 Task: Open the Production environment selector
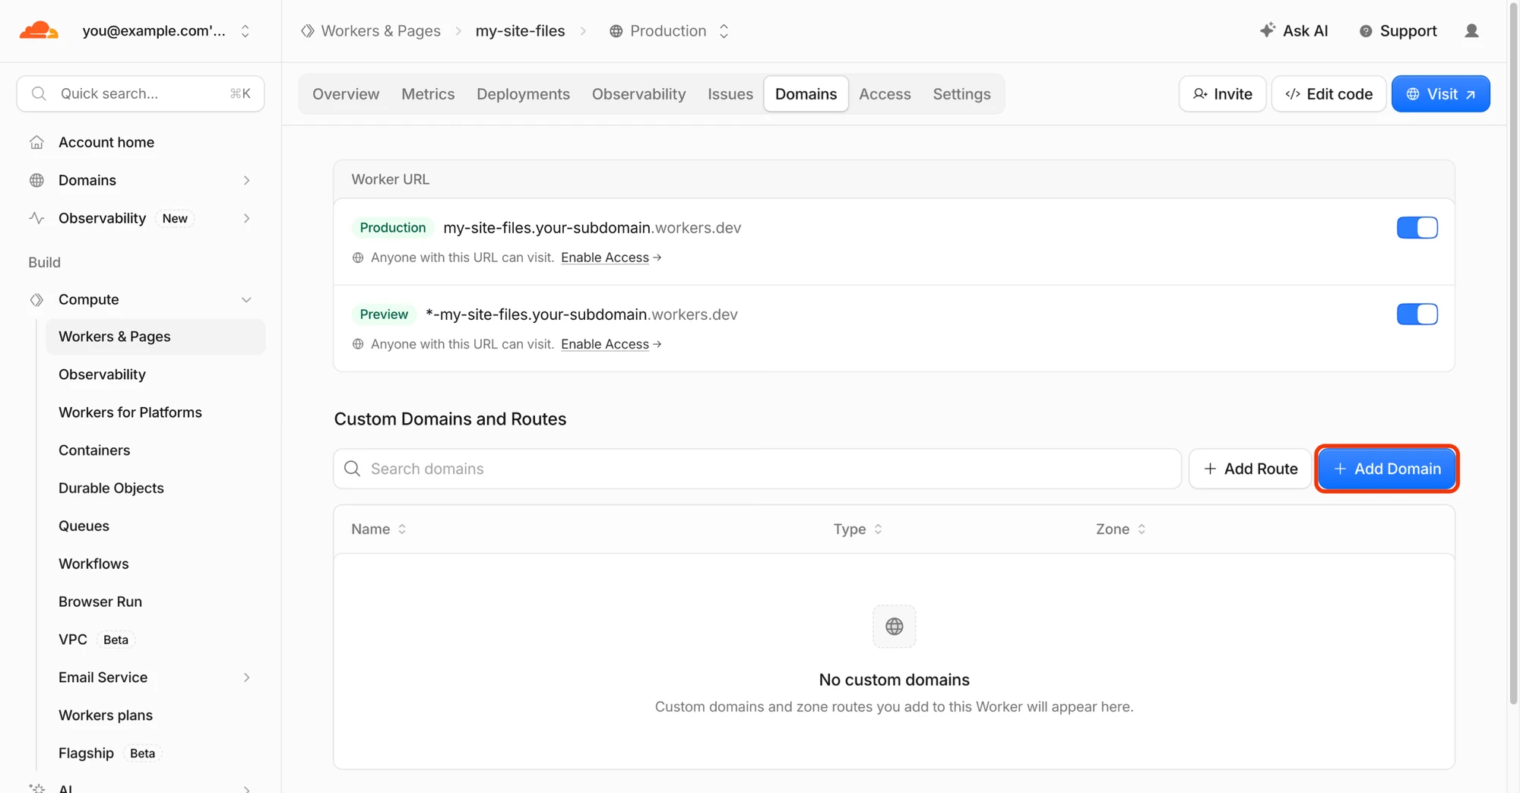click(x=724, y=30)
